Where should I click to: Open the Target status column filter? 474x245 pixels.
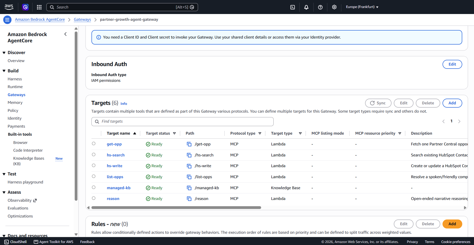point(174,133)
